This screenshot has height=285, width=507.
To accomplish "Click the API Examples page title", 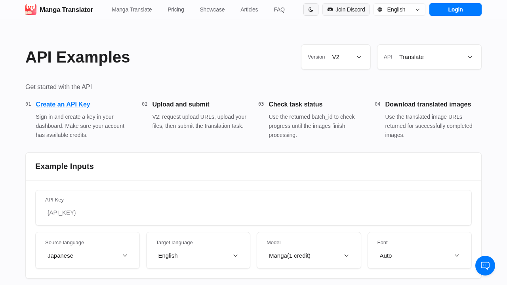I will click(x=78, y=57).
